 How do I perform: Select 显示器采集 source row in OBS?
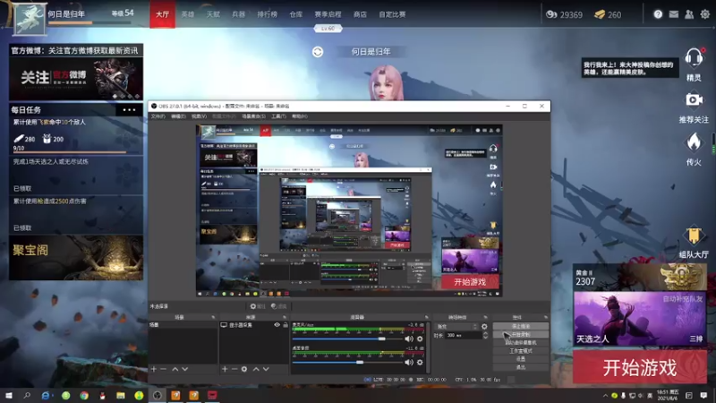(x=254, y=325)
